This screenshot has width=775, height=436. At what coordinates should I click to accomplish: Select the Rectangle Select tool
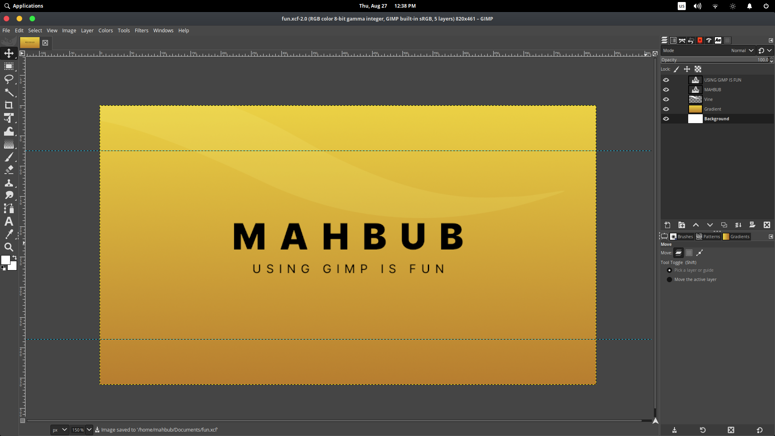pyautogui.click(x=9, y=66)
